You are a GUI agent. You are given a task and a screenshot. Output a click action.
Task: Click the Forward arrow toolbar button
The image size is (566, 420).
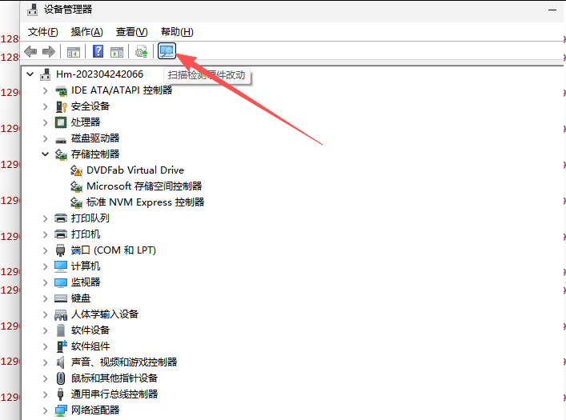click(49, 51)
